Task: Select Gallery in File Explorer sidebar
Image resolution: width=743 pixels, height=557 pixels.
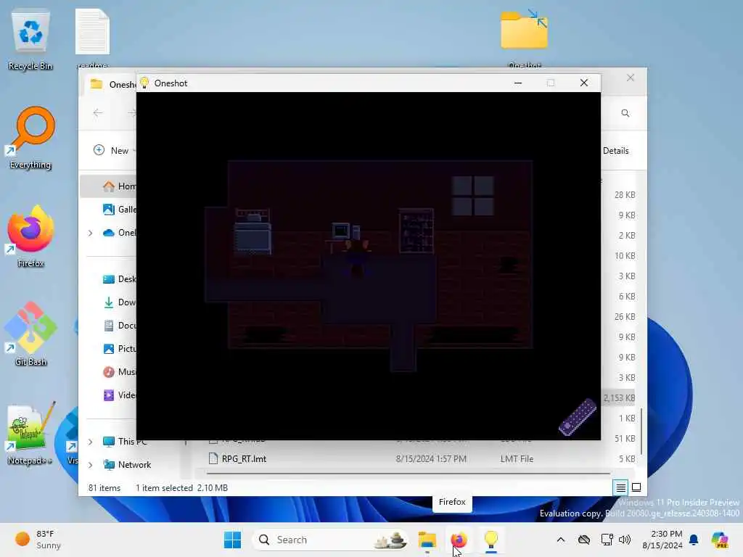Action: point(120,210)
